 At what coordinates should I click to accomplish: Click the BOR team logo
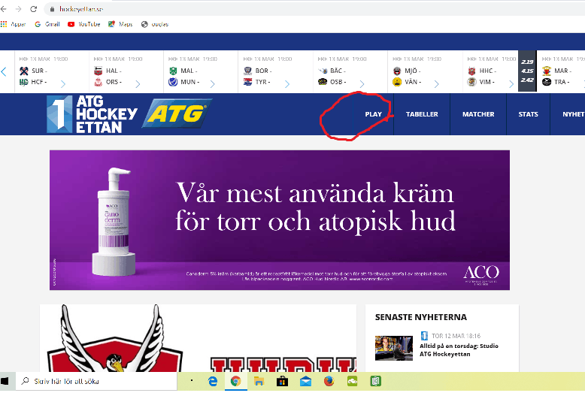pos(247,71)
